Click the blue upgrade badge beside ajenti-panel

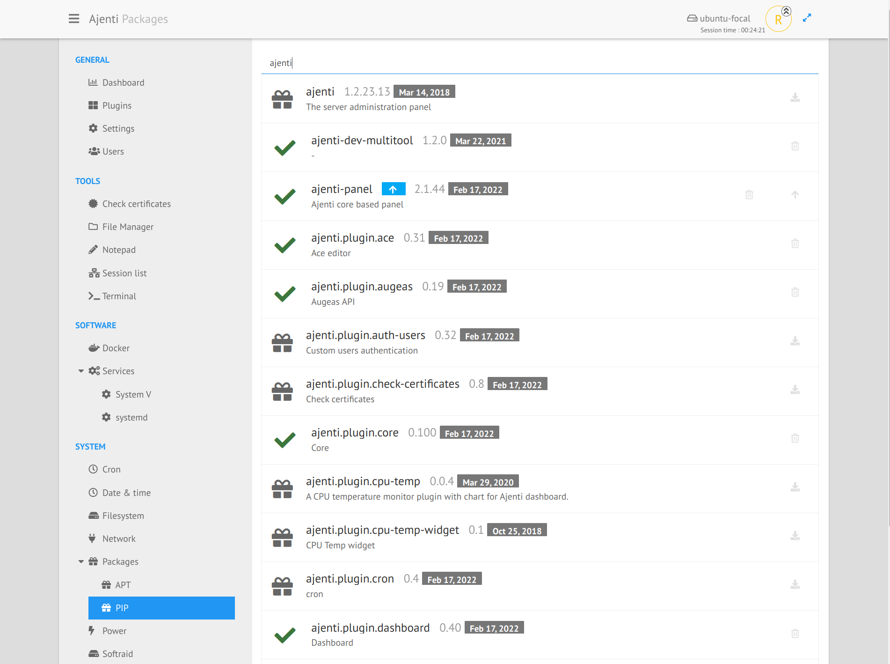394,189
